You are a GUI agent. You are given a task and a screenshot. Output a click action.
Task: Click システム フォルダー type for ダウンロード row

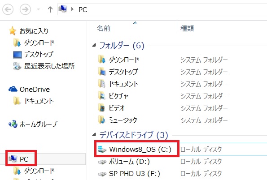pos(204,60)
